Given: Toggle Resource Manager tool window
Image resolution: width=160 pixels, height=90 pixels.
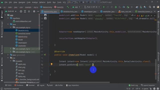Looking at the screenshot, I should [2, 29].
